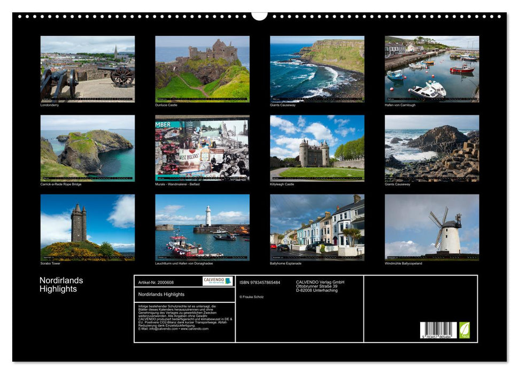Select the ISBN number 9783457865484

coord(259,282)
